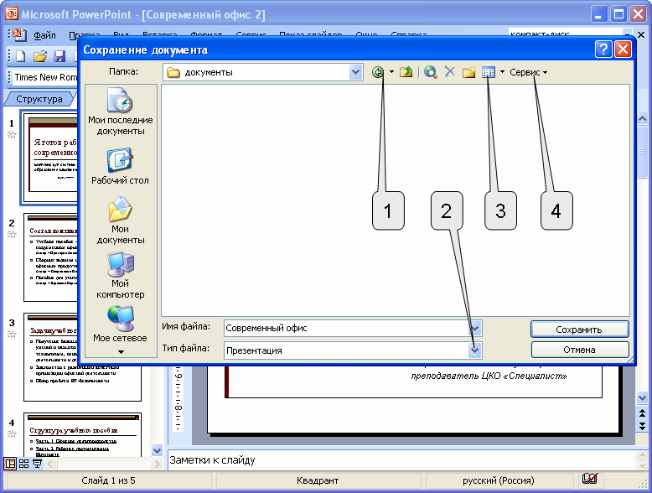Click the help question mark button in dialog
This screenshot has height=493, width=652.
pyautogui.click(x=603, y=49)
